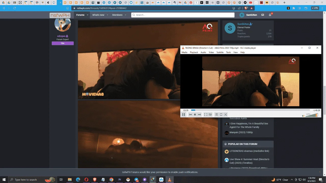Click the forum search input field
The width and height of the screenshot is (326, 183).
tap(183, 15)
